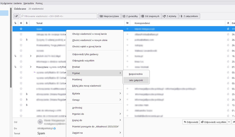The height and width of the screenshot is (137, 235).
Task: Click the Odpowiedz button in message header
Action: pos(191,122)
